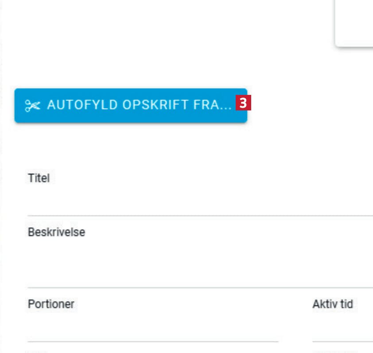Click the Titel field label
This screenshot has width=373, height=353.
click(x=39, y=178)
